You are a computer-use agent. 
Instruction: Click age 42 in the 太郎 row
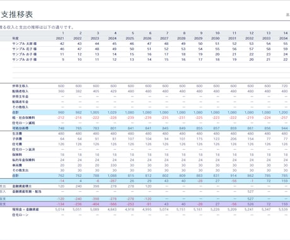[62, 44]
